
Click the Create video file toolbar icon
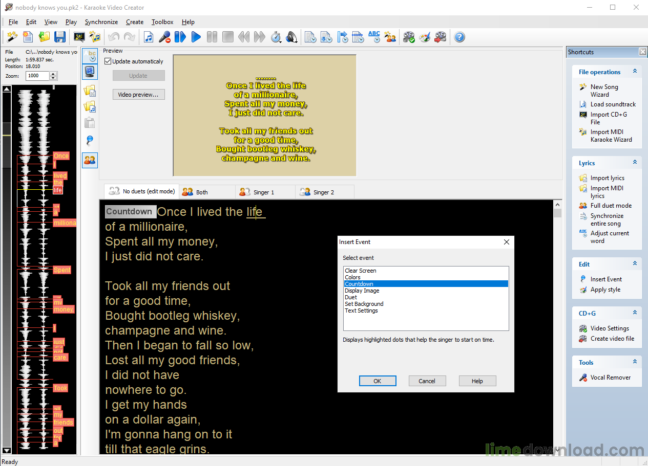(x=440, y=37)
